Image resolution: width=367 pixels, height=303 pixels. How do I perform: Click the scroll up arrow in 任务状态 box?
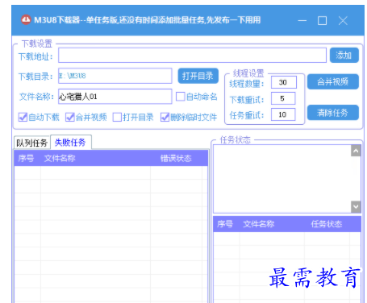click(356, 151)
